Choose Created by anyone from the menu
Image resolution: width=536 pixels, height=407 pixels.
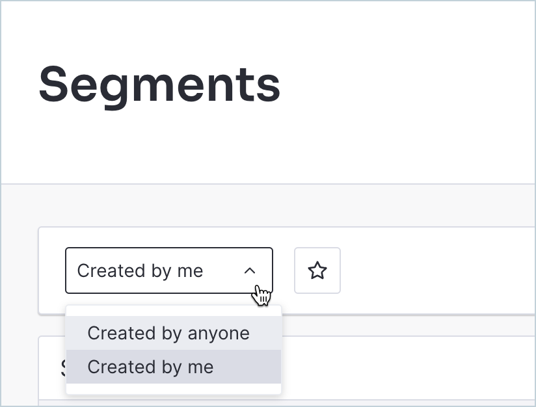168,333
